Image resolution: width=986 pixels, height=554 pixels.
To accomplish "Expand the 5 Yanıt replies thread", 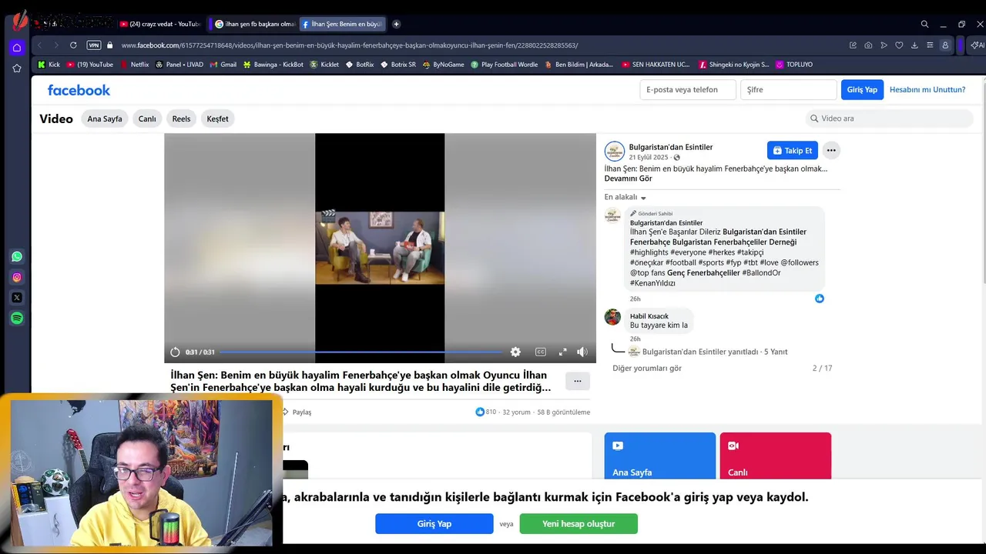I will click(775, 352).
